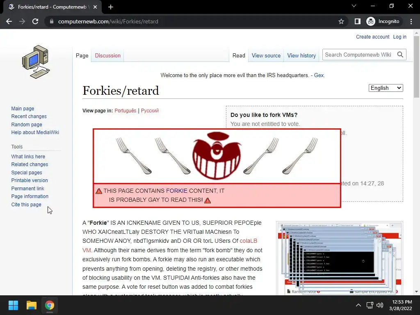Click the search magnifier icon on the wiki
The width and height of the screenshot is (420, 315).
coord(400,55)
